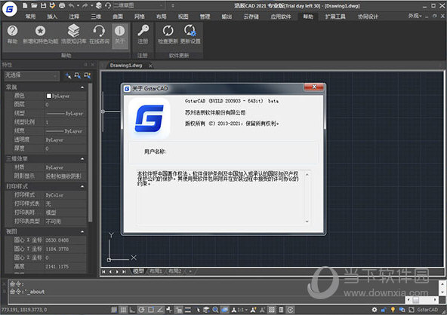The width and height of the screenshot is (447, 315).
Task: Save the drawing with the floppy disk icon
Action: (43, 5)
